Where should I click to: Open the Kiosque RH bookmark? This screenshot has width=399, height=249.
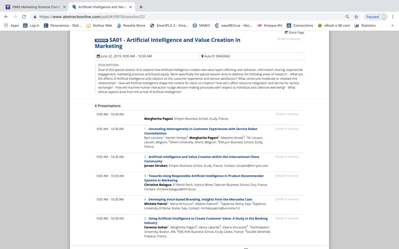[x=270, y=25]
